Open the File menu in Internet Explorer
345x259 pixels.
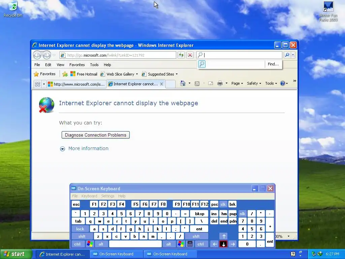point(37,65)
